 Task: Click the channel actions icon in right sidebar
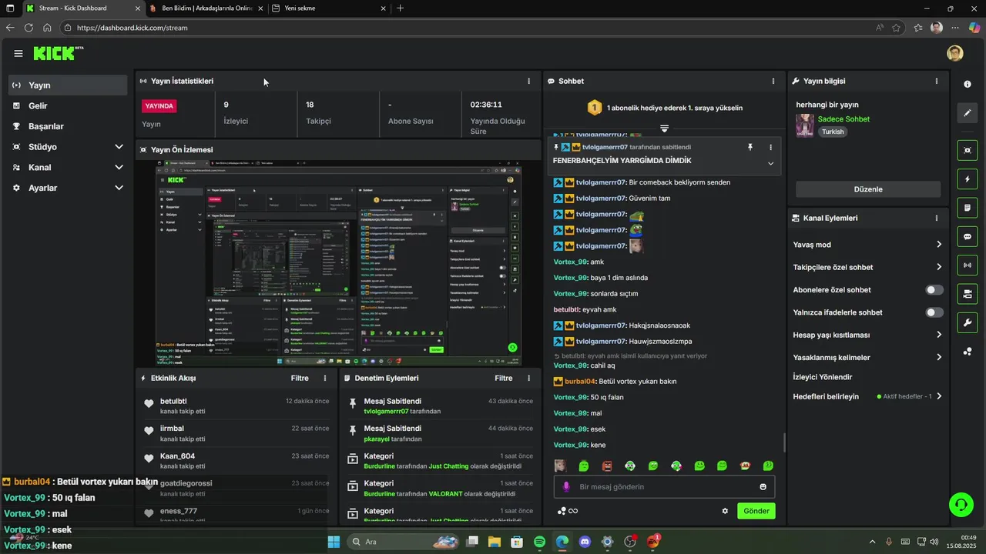968,294
